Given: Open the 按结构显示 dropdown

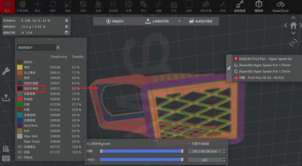Looking at the screenshot, I should point(39,48).
